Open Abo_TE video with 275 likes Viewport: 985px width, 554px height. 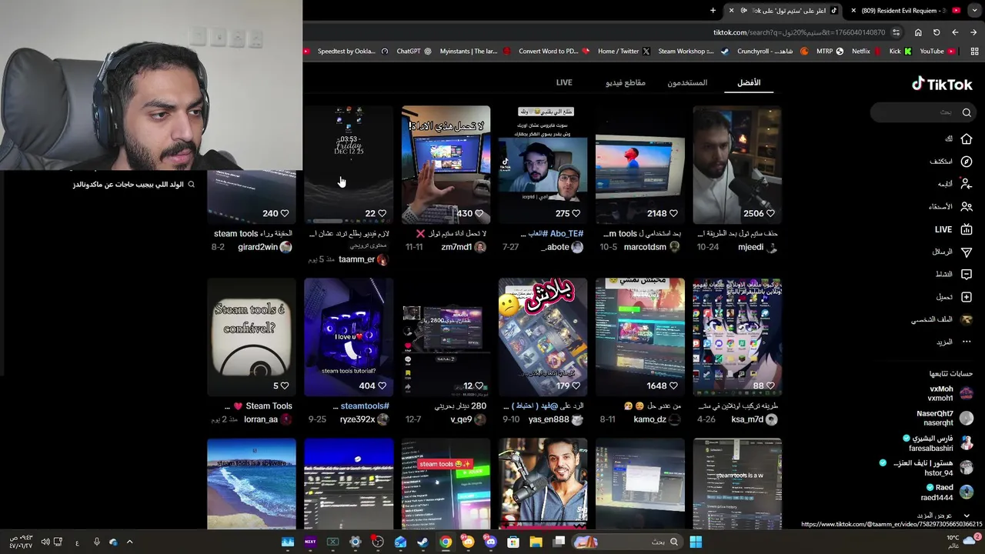(x=543, y=165)
